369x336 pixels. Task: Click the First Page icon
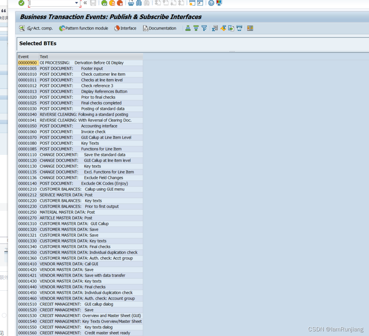point(158,3)
